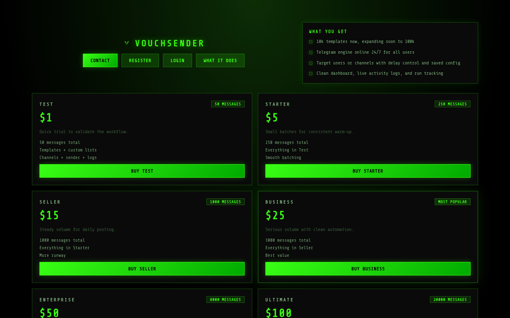Click the 250 MESSAGES badge
The height and width of the screenshot is (318, 510).
[x=453, y=104]
